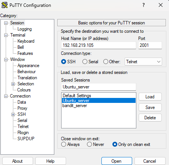Click Load for the saved session

click(150, 97)
